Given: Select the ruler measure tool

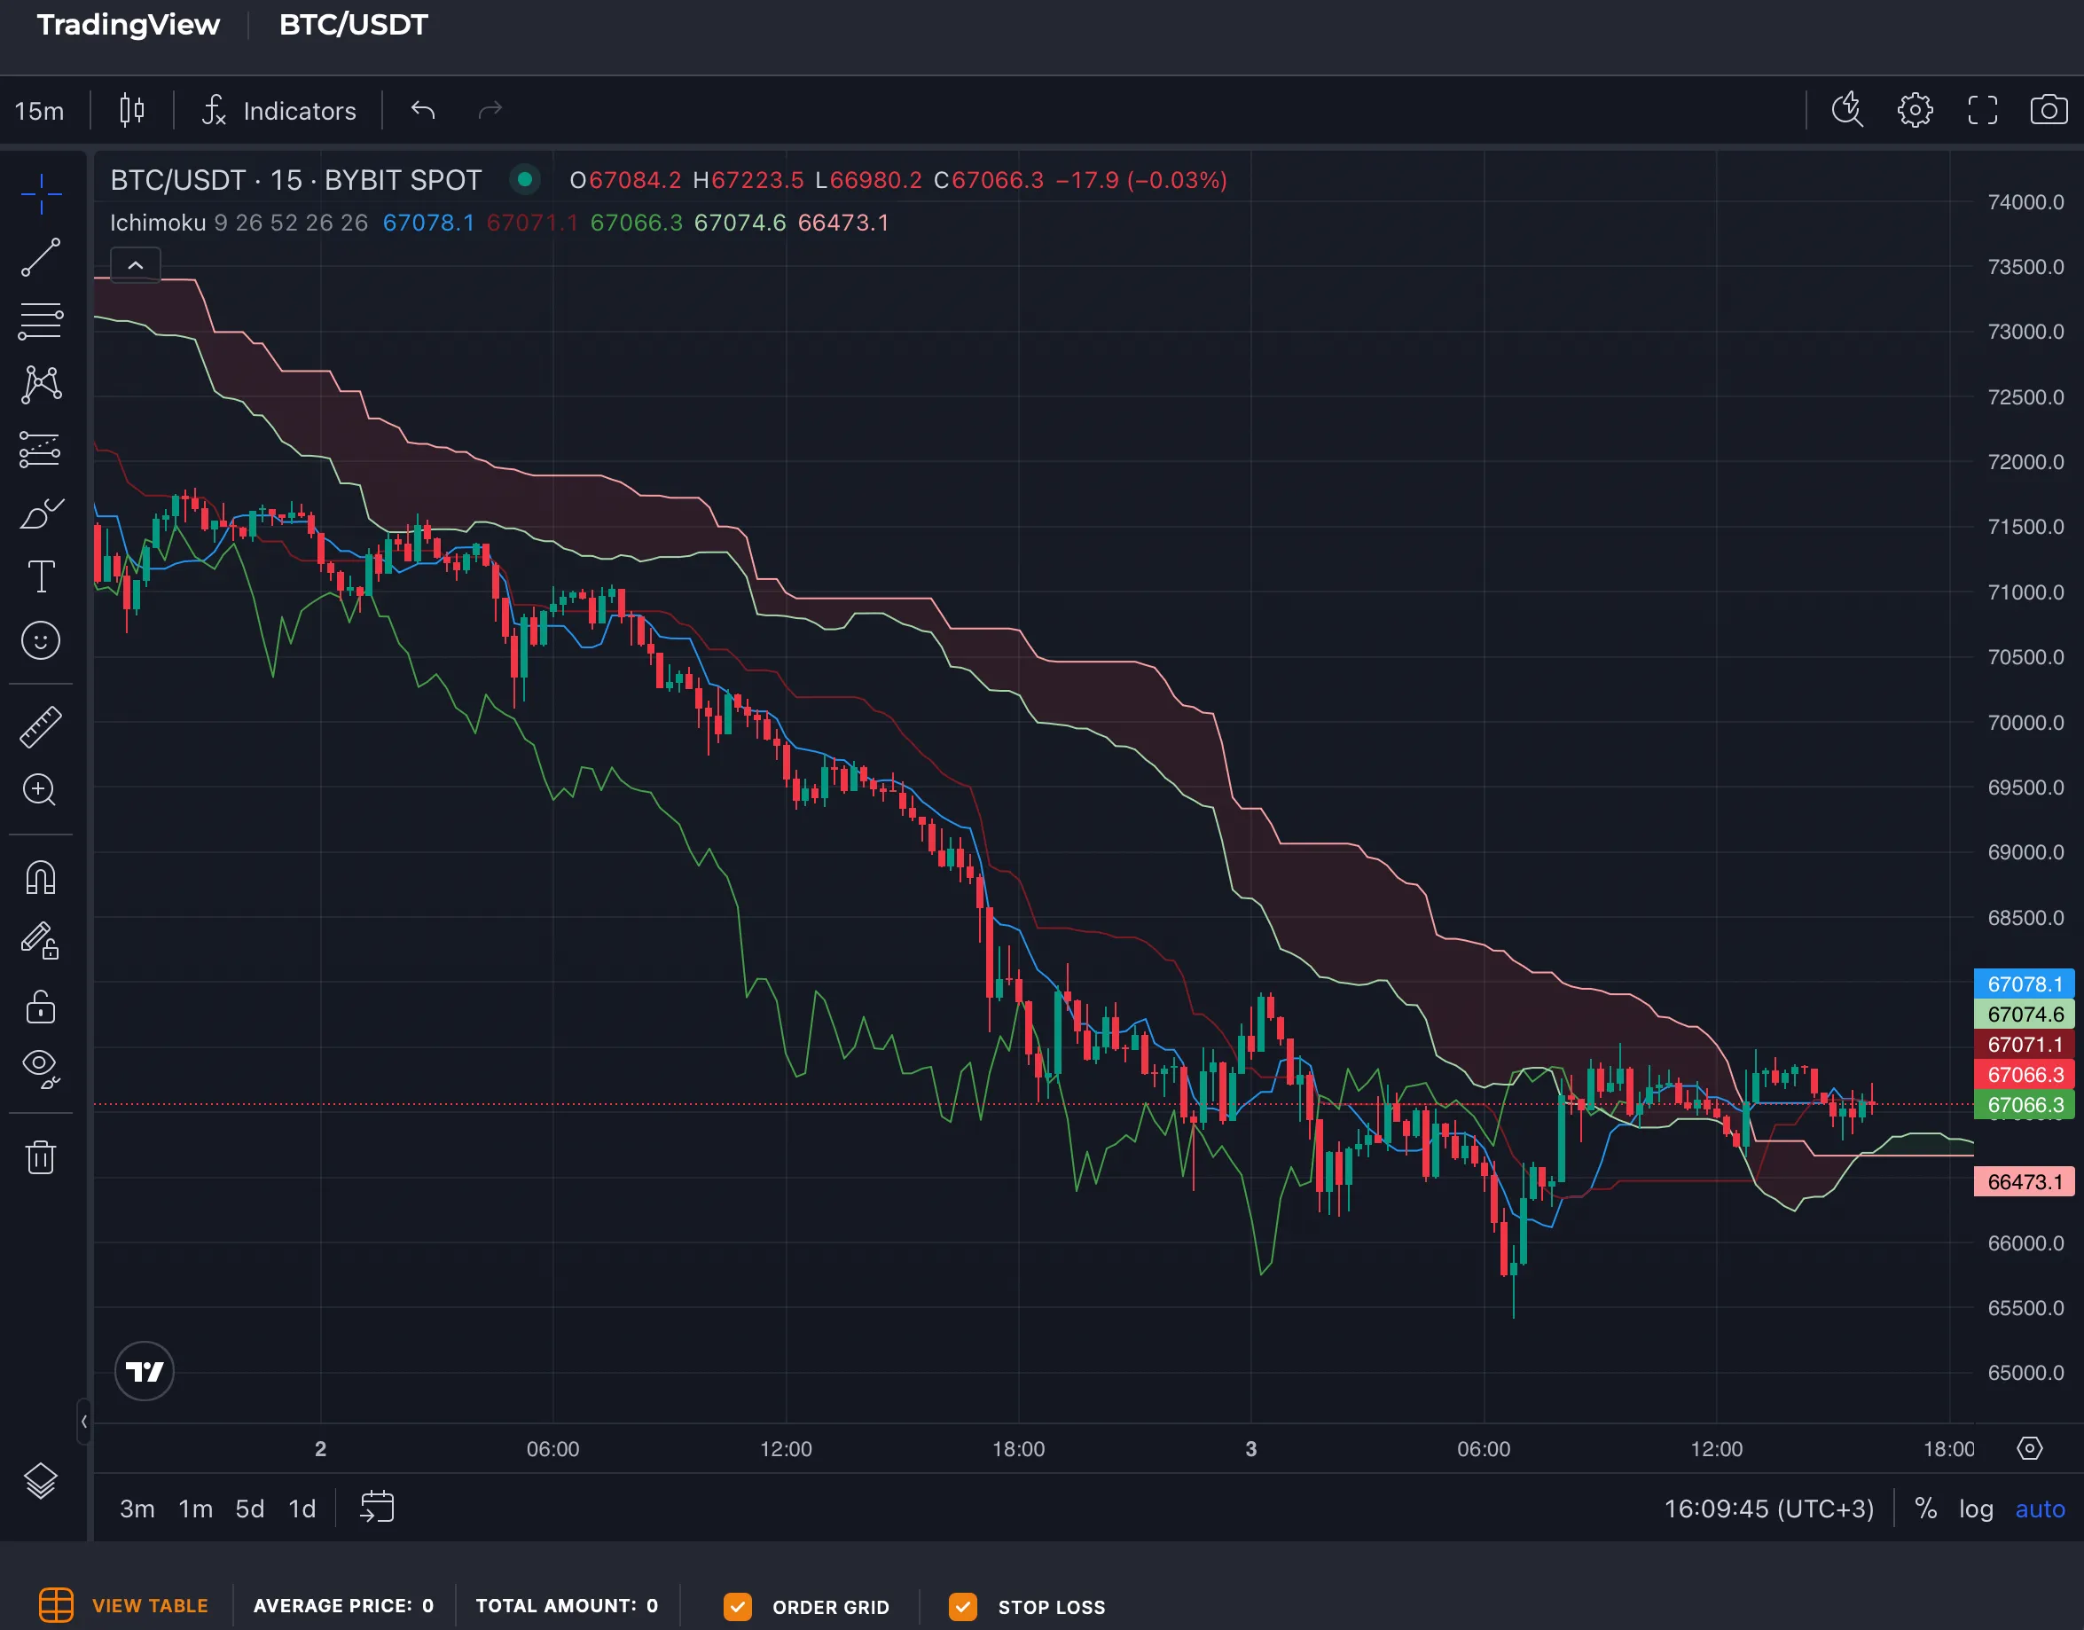Looking at the screenshot, I should point(41,727).
